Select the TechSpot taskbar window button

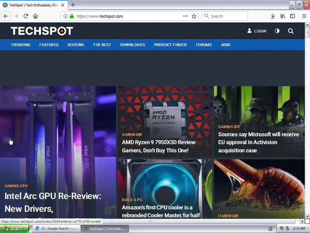pyautogui.click(x=105, y=229)
